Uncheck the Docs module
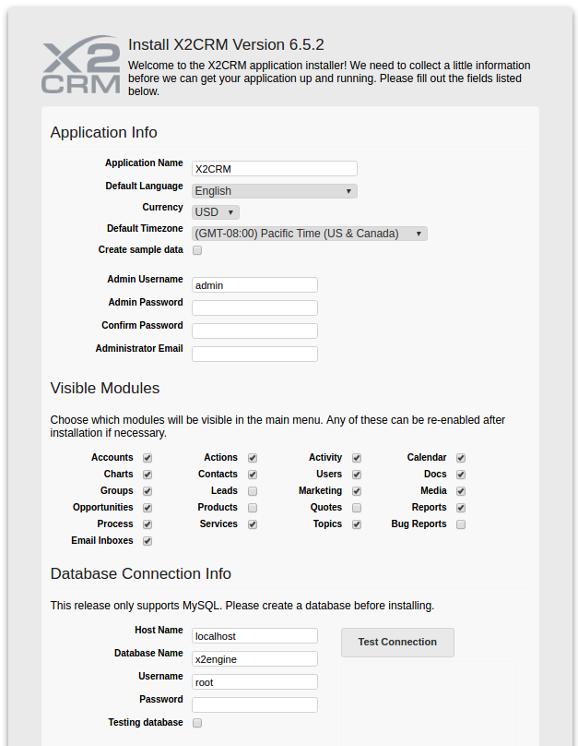The width and height of the screenshot is (578, 746). click(461, 475)
